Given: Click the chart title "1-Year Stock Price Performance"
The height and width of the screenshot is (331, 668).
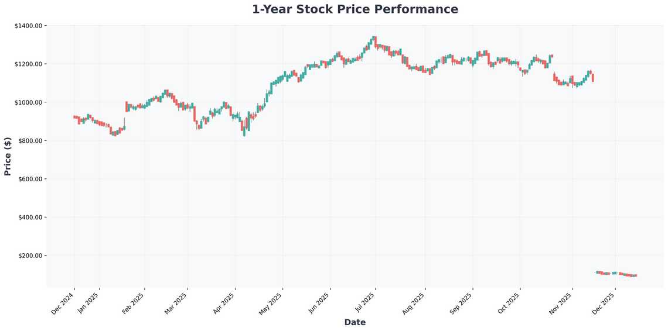Looking at the screenshot, I should [355, 9].
